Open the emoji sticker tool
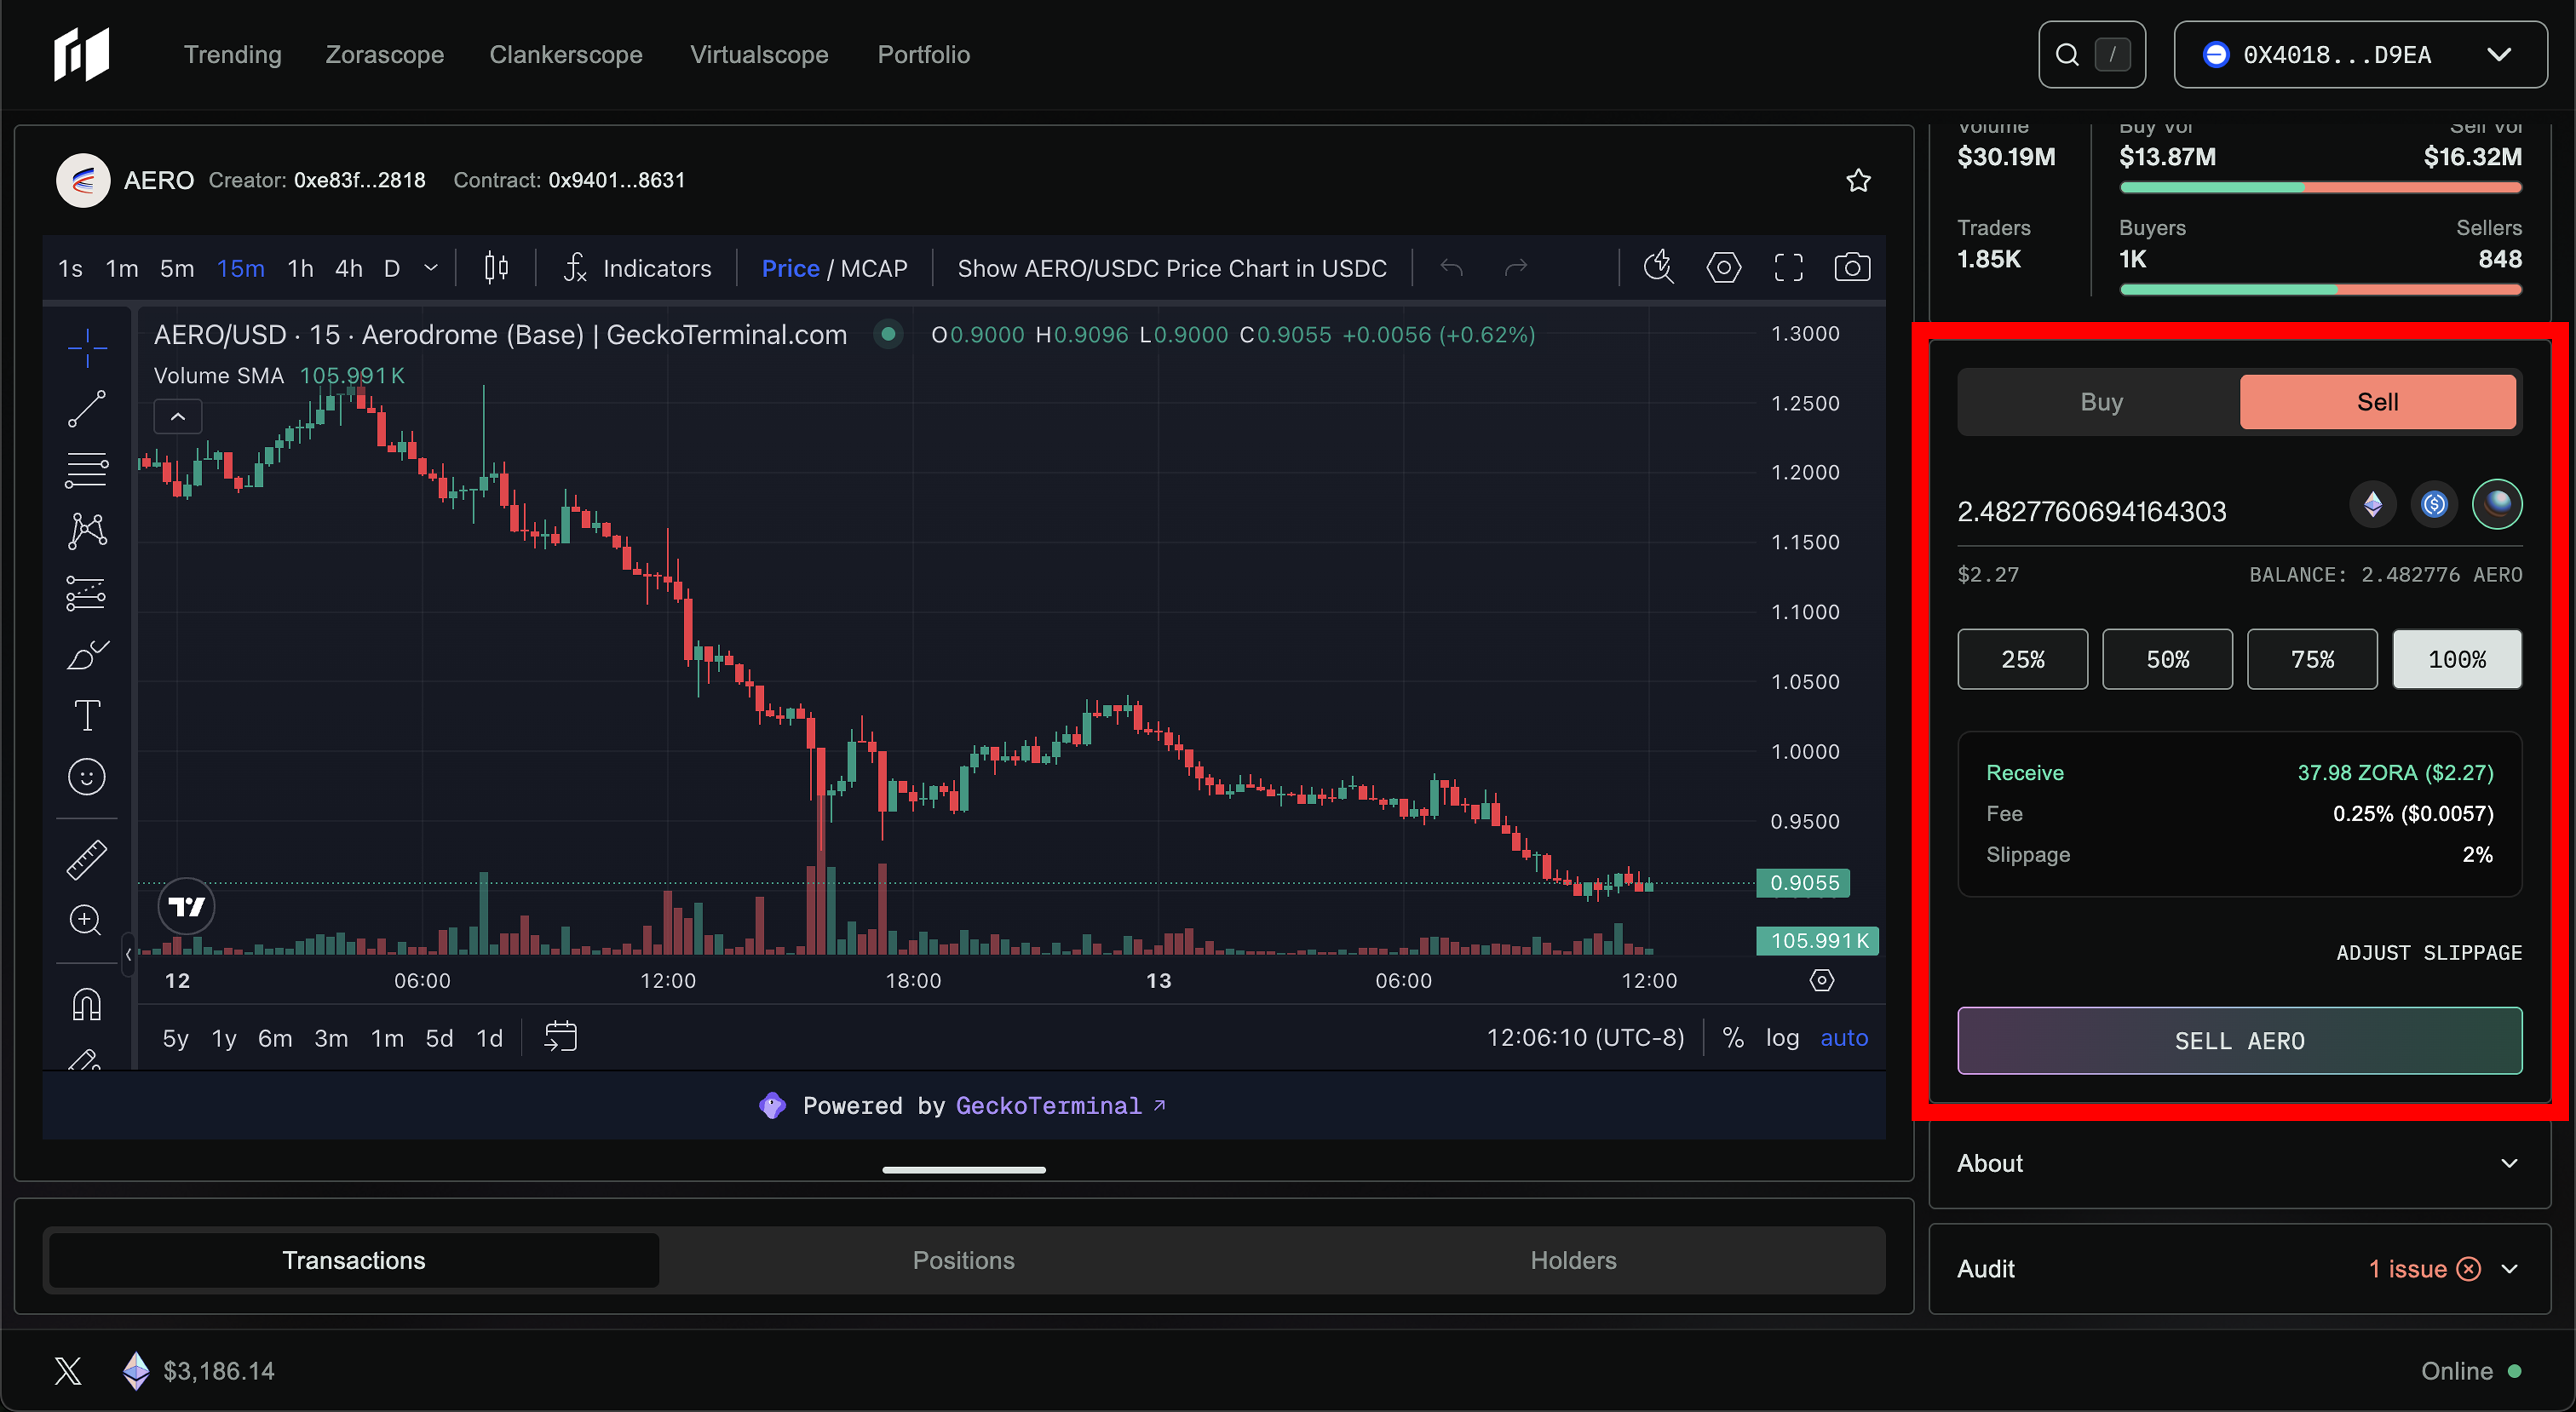This screenshot has width=2576, height=1412. pyautogui.click(x=87, y=777)
